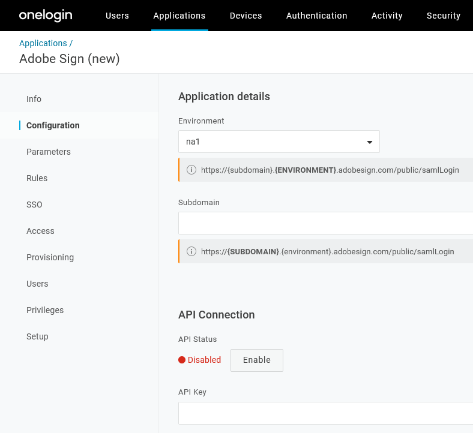Focus the API Key input field
473x433 pixels.
coord(325,413)
